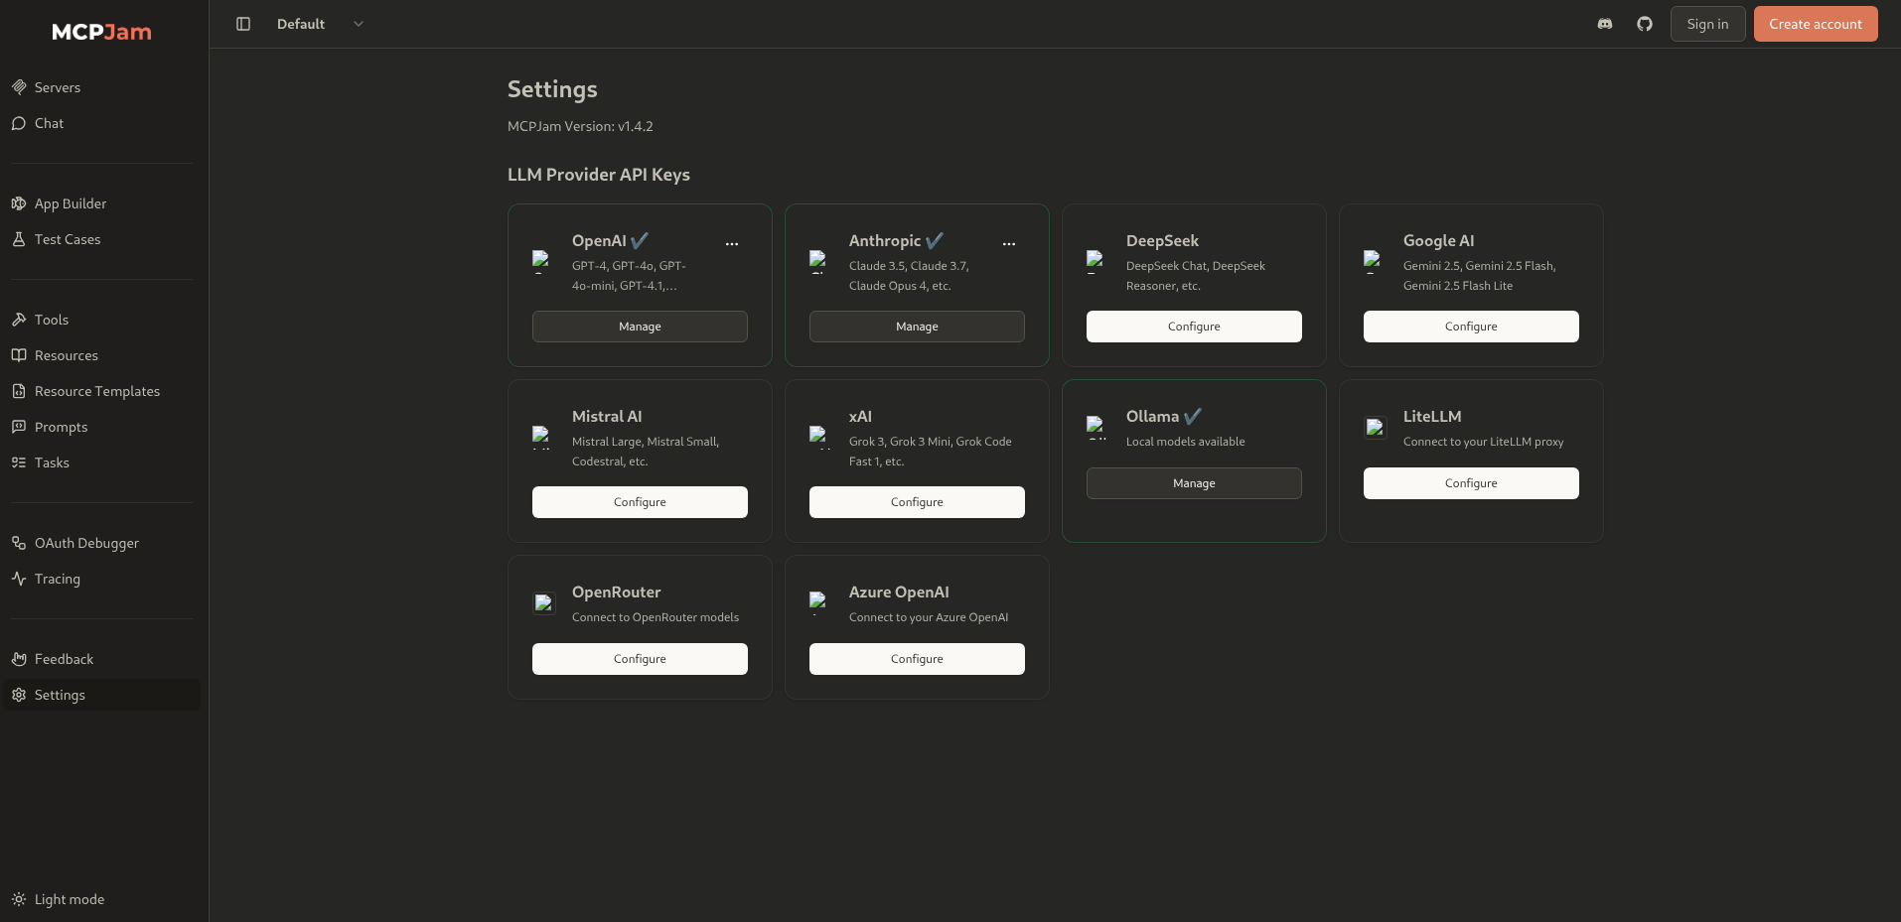The height and width of the screenshot is (922, 1901).
Task: Click the DeepSeek provider logo
Action: (1097, 260)
